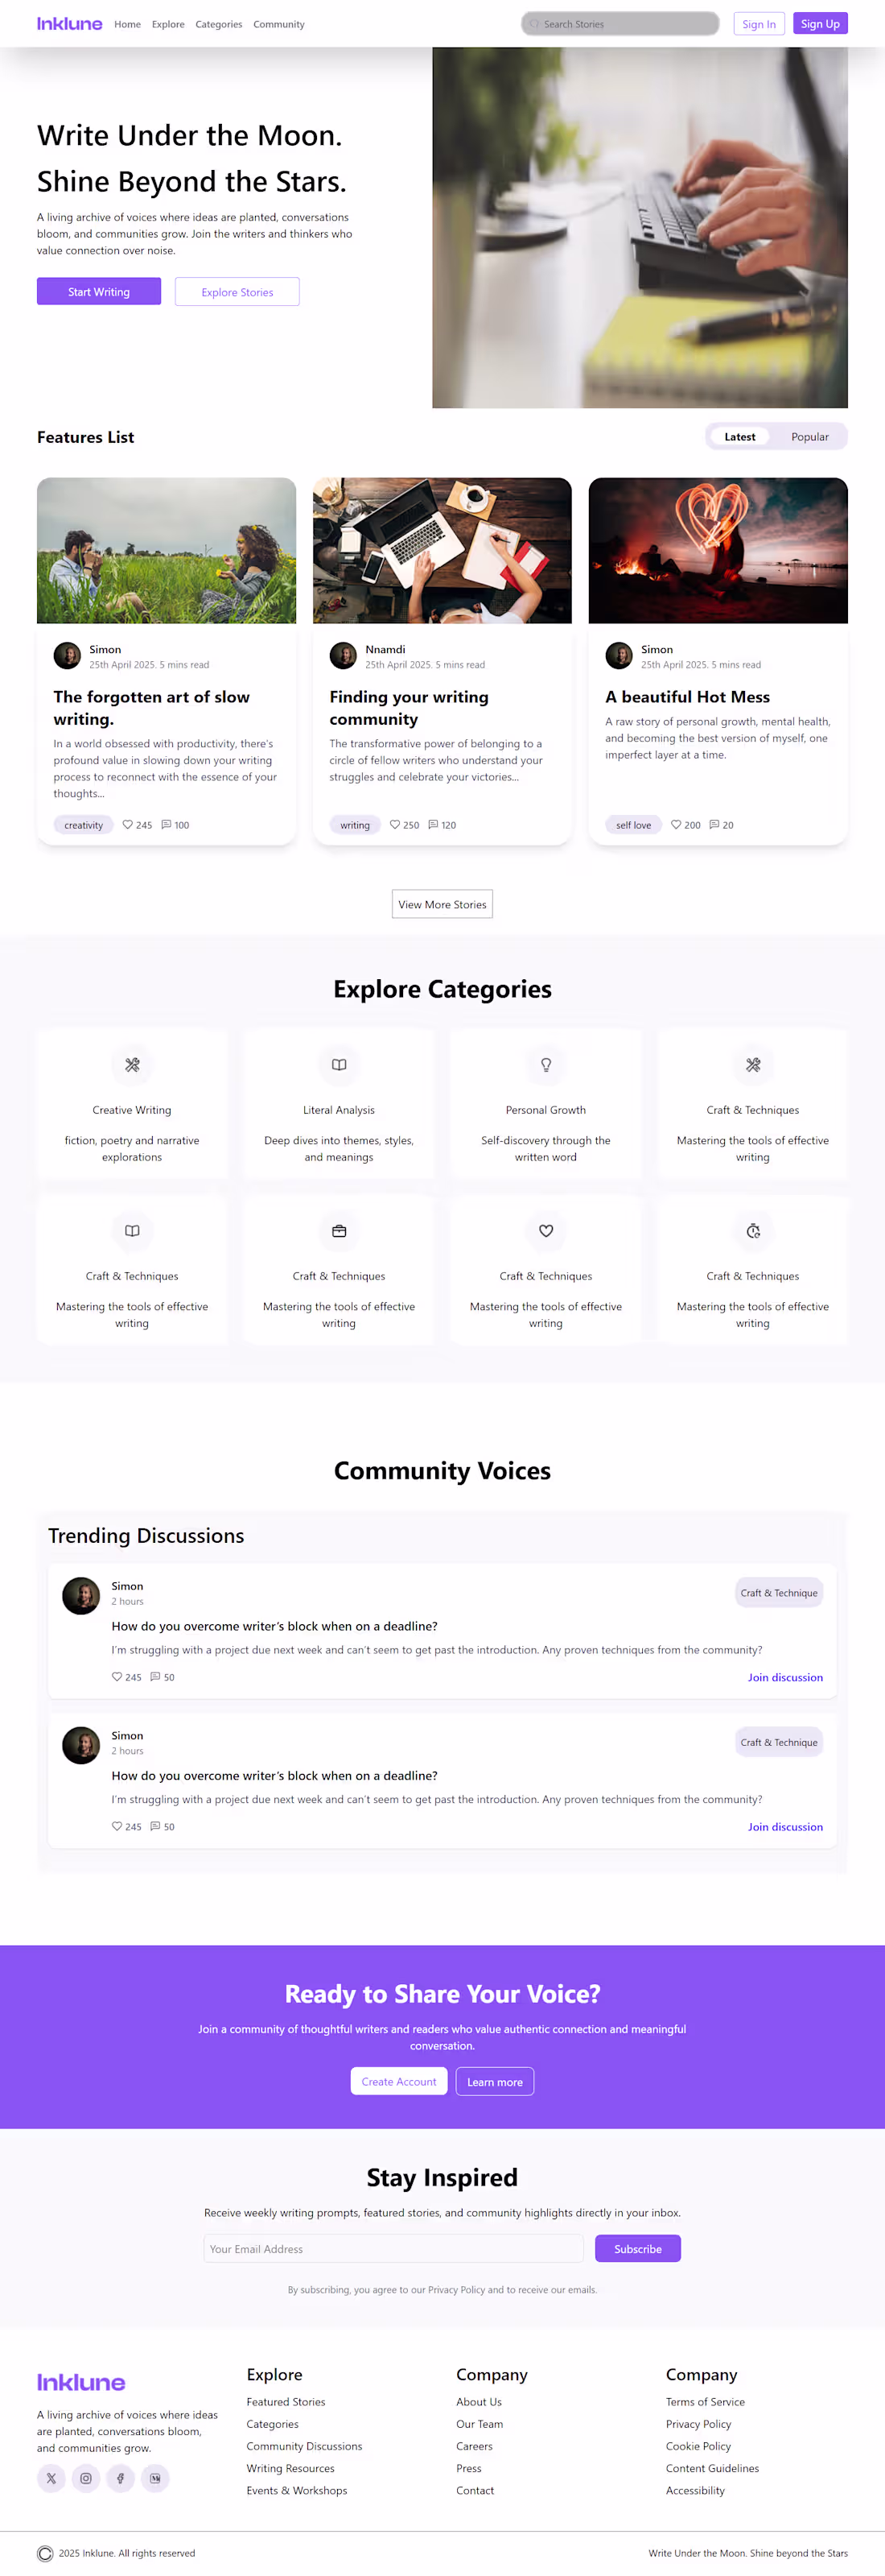885x2576 pixels.
Task: Click the X (Twitter) social icon in footer
Action: coord(51,2477)
